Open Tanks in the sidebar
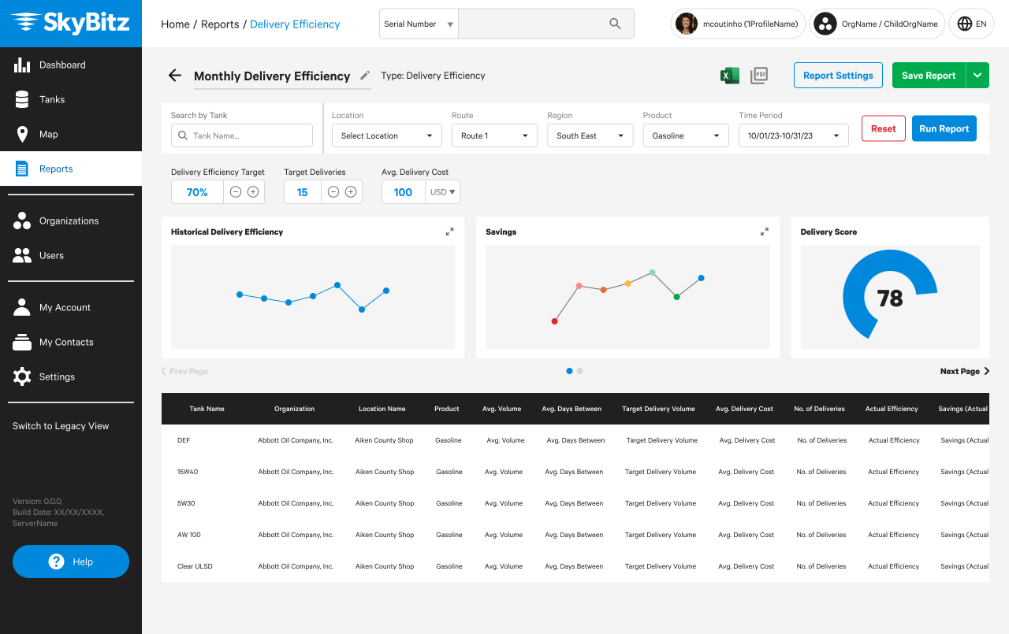Image resolution: width=1009 pixels, height=634 pixels. pos(52,99)
